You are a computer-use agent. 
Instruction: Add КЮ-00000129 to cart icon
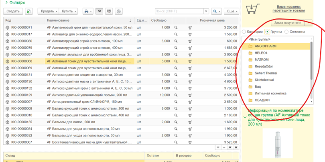pos(190,95)
